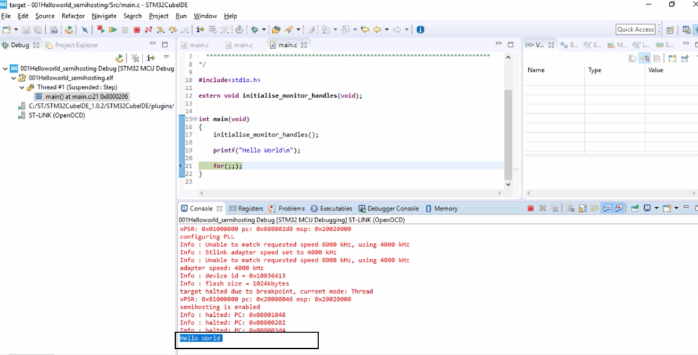Click the Open Perspective icon
The height and width of the screenshot is (355, 698).
[x=670, y=30]
